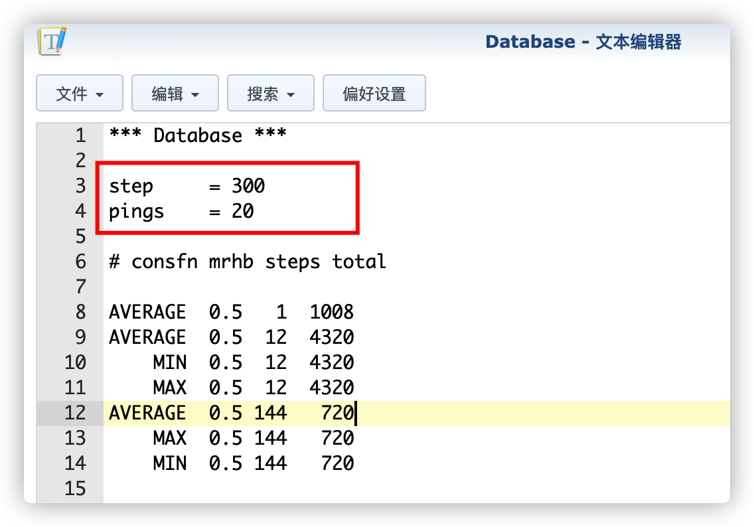Click the Text Editor app icon

click(52, 42)
